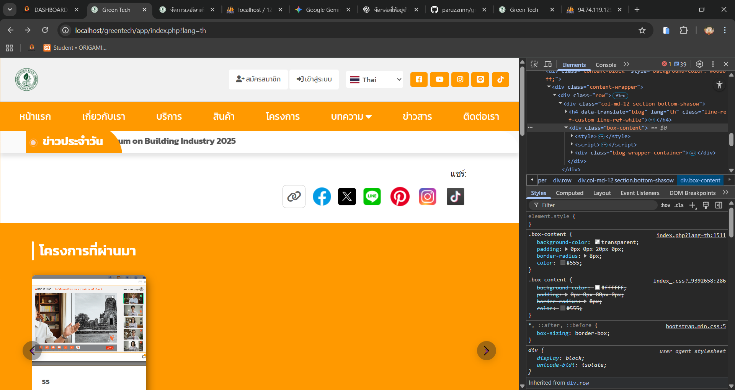Open the บทความ navigation menu
735x390 pixels.
(351, 117)
